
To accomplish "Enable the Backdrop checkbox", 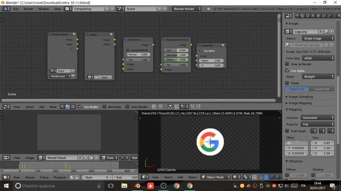I will point(104,107).
